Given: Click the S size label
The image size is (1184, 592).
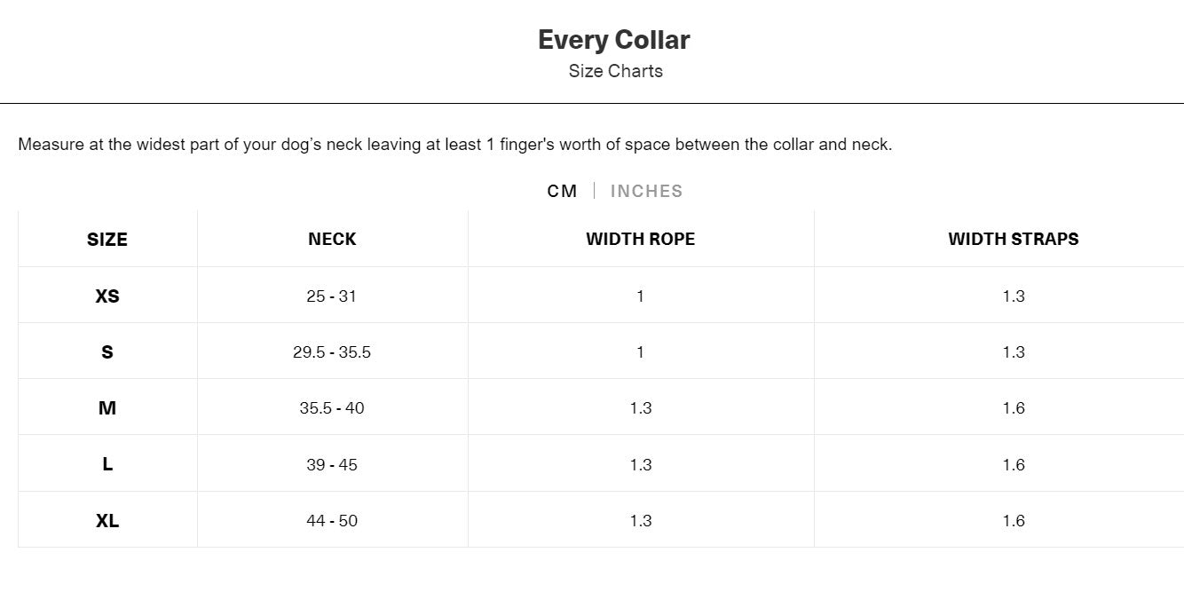Looking at the screenshot, I should coord(107,351).
